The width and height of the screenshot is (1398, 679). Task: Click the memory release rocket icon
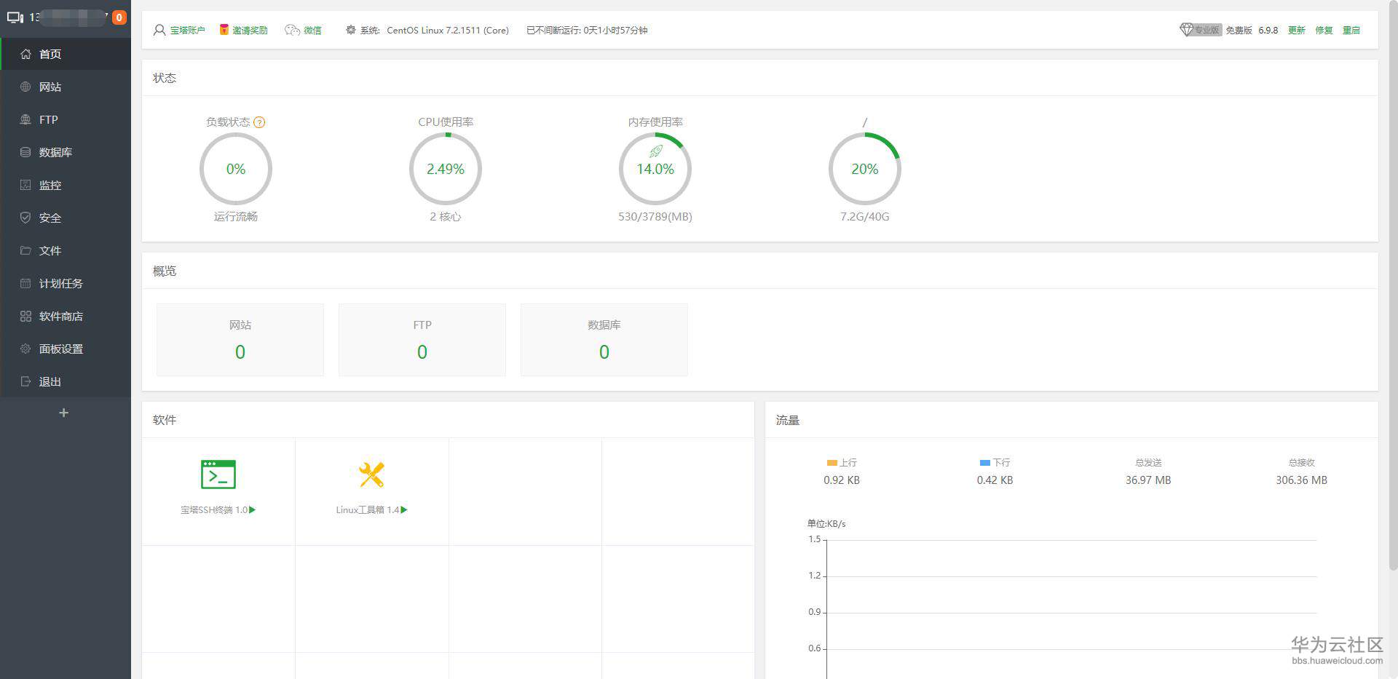(655, 151)
